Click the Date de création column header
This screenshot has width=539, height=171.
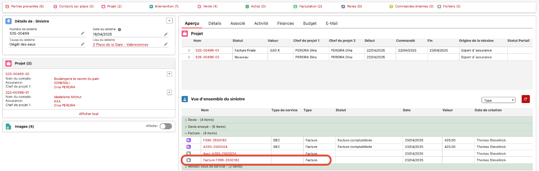coord(488,110)
